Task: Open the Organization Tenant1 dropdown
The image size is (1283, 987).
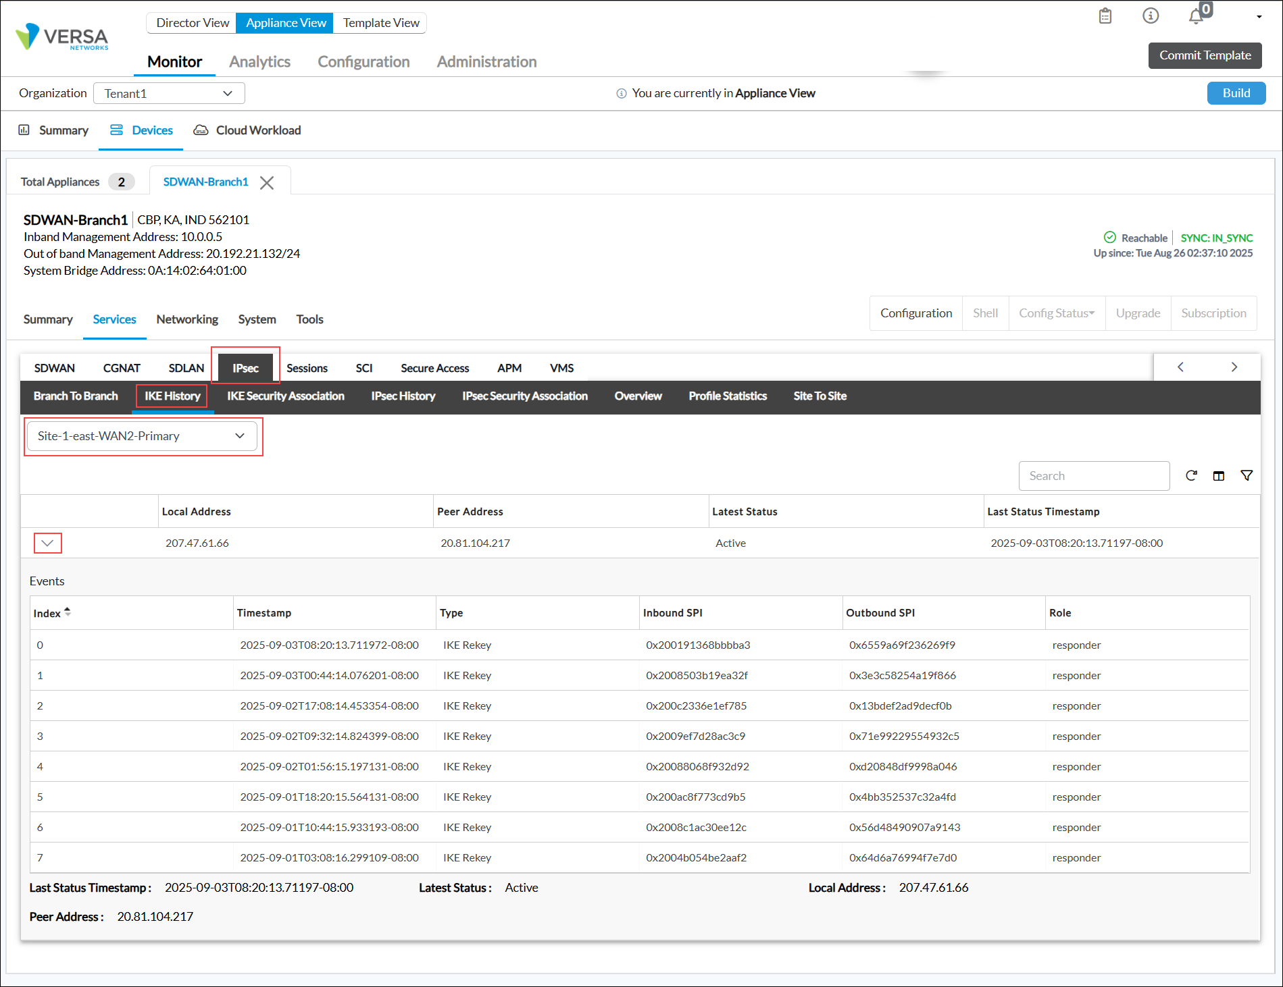Action: (x=169, y=93)
